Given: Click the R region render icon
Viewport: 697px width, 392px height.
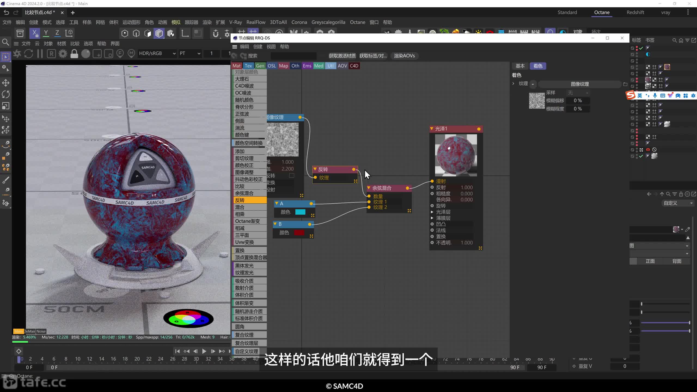Looking at the screenshot, I should (51, 54).
